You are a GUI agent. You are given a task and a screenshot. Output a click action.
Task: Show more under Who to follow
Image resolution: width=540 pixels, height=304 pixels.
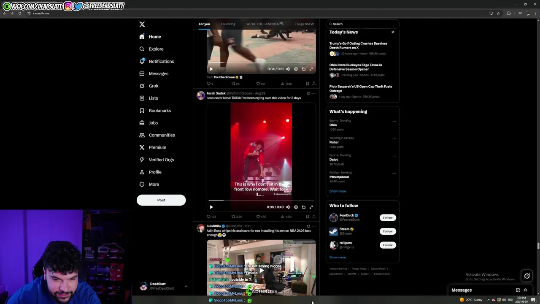click(x=337, y=258)
